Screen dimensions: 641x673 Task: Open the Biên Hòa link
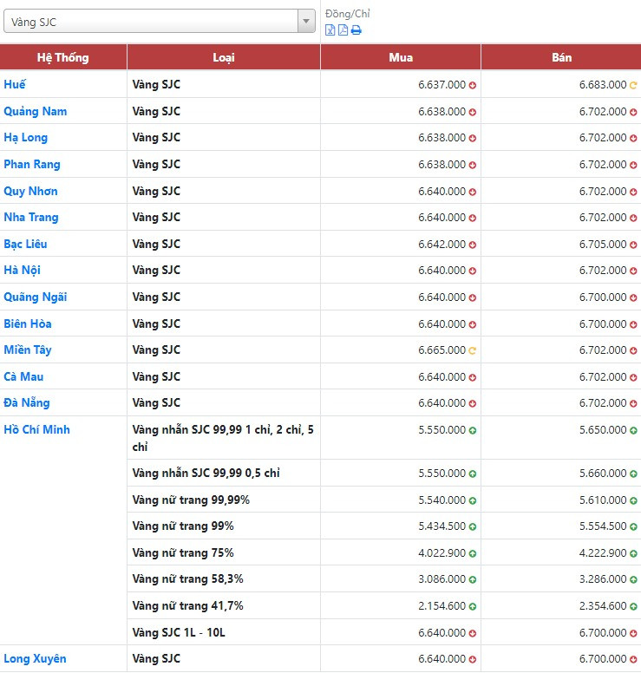(x=28, y=323)
